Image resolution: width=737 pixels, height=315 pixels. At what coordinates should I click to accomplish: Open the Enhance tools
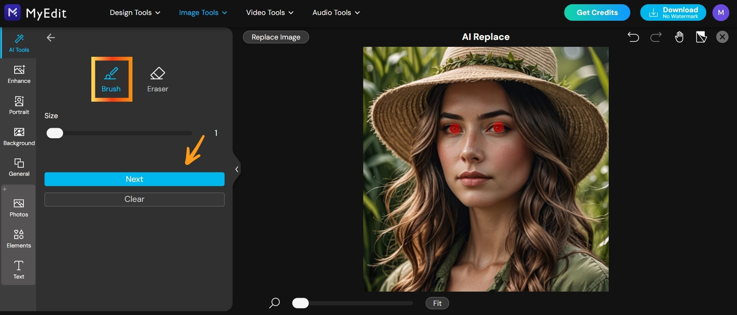[x=19, y=74]
